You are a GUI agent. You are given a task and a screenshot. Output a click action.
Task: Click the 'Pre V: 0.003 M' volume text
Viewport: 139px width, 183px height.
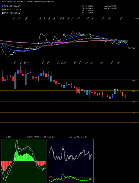(110, 8)
